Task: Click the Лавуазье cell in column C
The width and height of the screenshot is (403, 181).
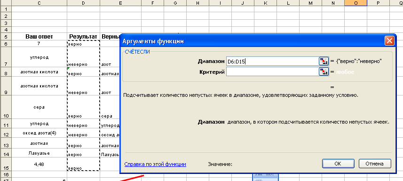Action: [x=39, y=153]
